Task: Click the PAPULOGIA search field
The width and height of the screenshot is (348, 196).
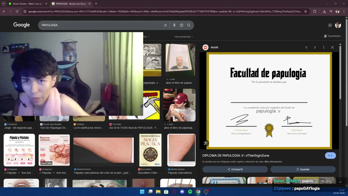Action: tap(101, 25)
